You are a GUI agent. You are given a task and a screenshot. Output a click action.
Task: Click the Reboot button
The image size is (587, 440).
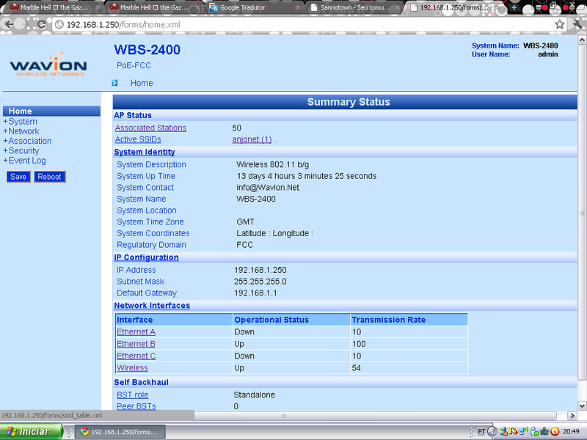[50, 177]
